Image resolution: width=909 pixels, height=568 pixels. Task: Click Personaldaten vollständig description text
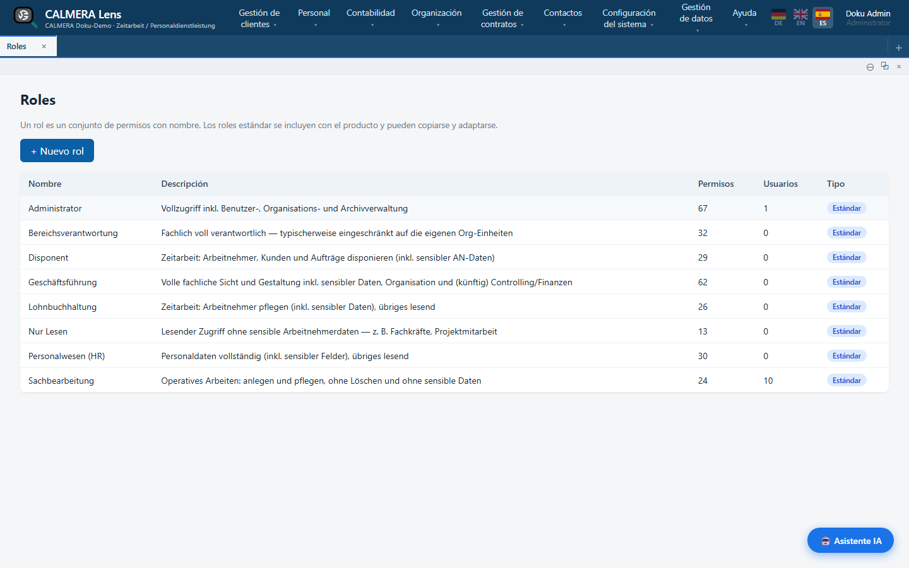[285, 356]
